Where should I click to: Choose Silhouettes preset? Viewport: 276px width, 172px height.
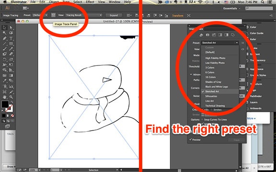[211, 96]
